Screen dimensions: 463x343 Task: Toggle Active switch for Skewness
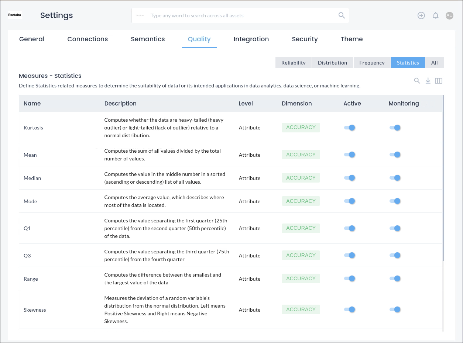[349, 309]
